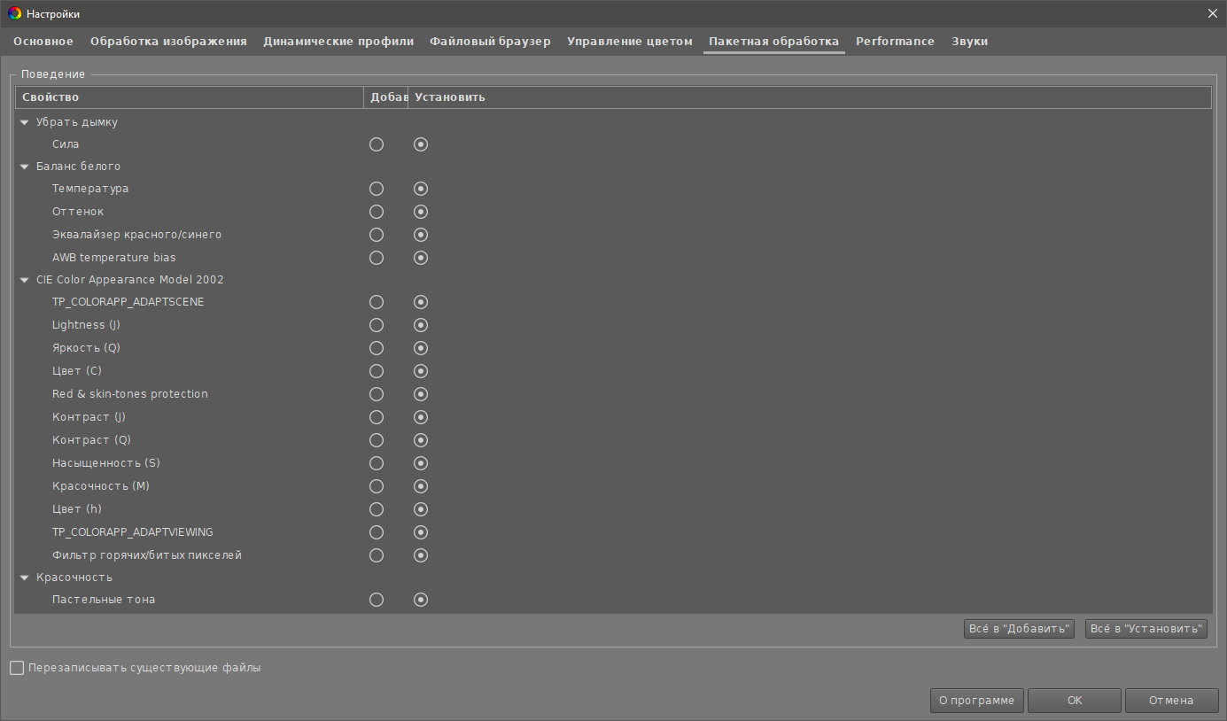Viewport: 1227px width, 721px height.
Task: Click the 'Всё в "Добавить"' button
Action: click(1019, 628)
